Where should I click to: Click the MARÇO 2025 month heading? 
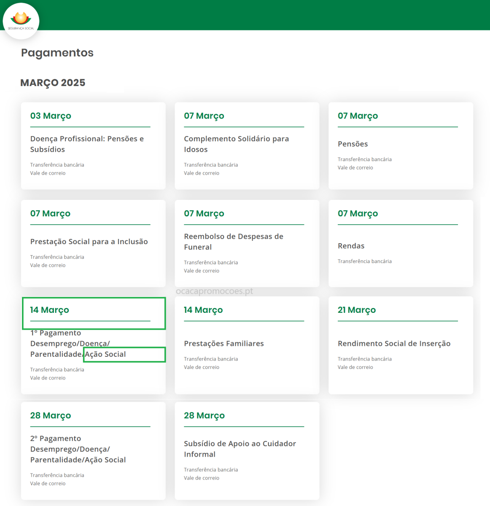click(53, 83)
